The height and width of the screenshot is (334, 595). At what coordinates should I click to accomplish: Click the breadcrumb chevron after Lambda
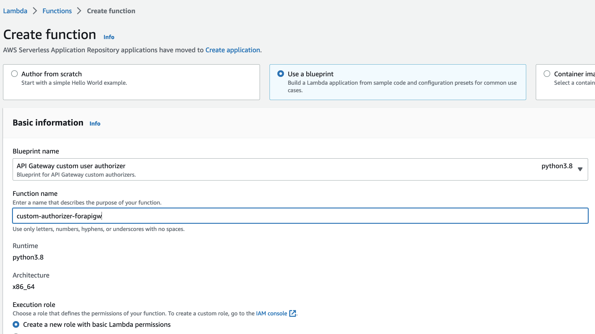(x=35, y=11)
